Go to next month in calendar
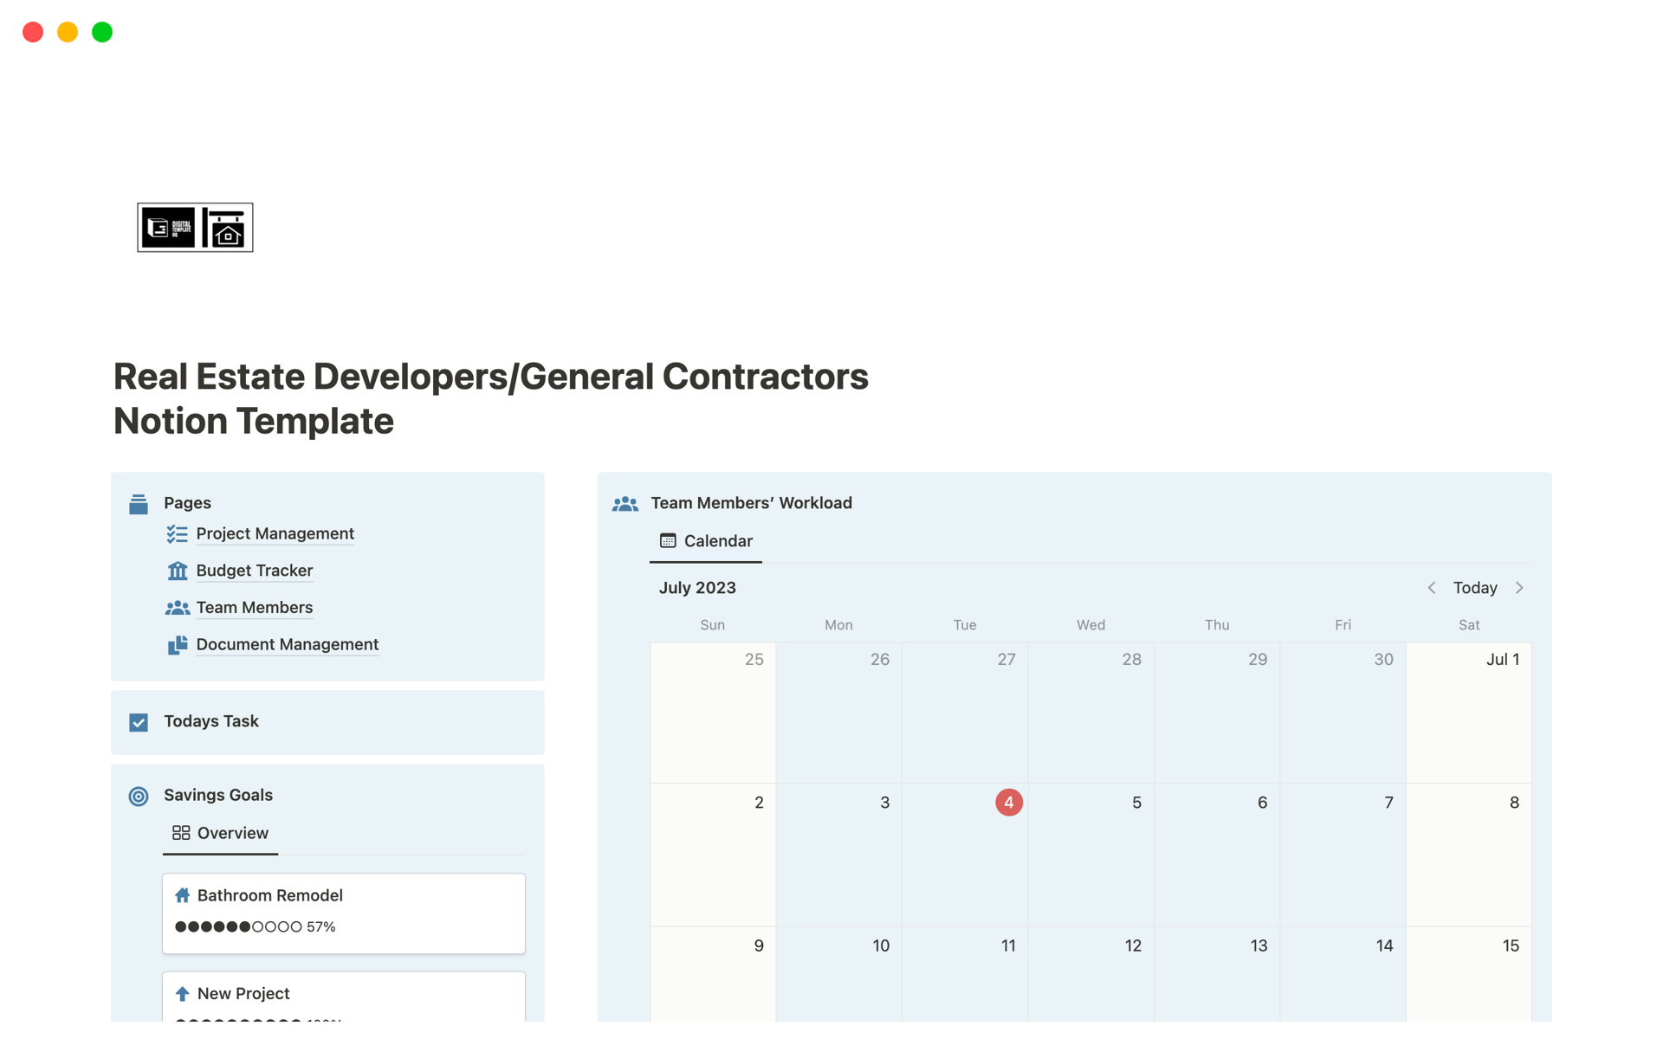Viewport: 1663px width, 1039px height. [1519, 588]
